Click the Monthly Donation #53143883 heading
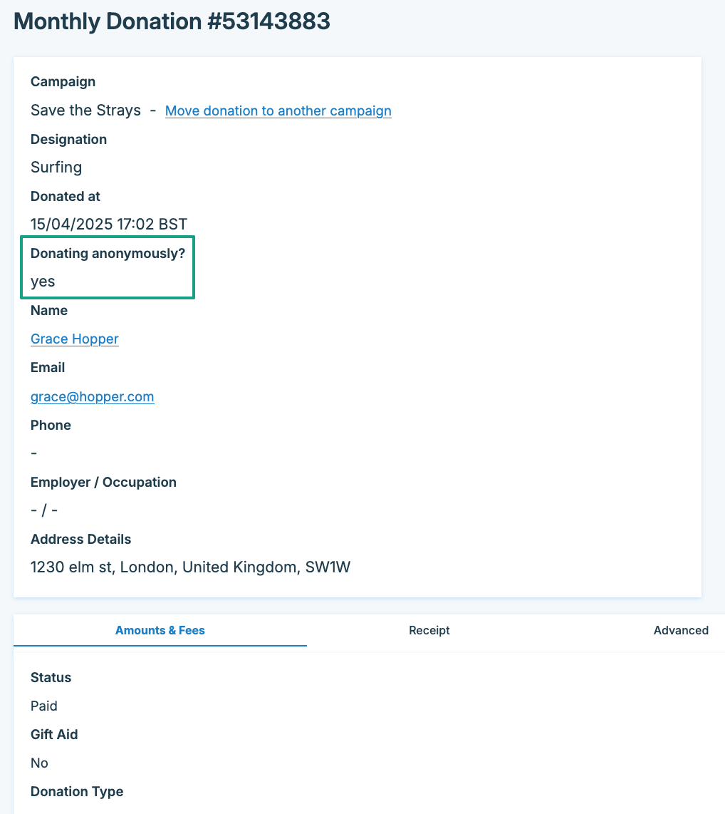725x814 pixels. pos(172,21)
